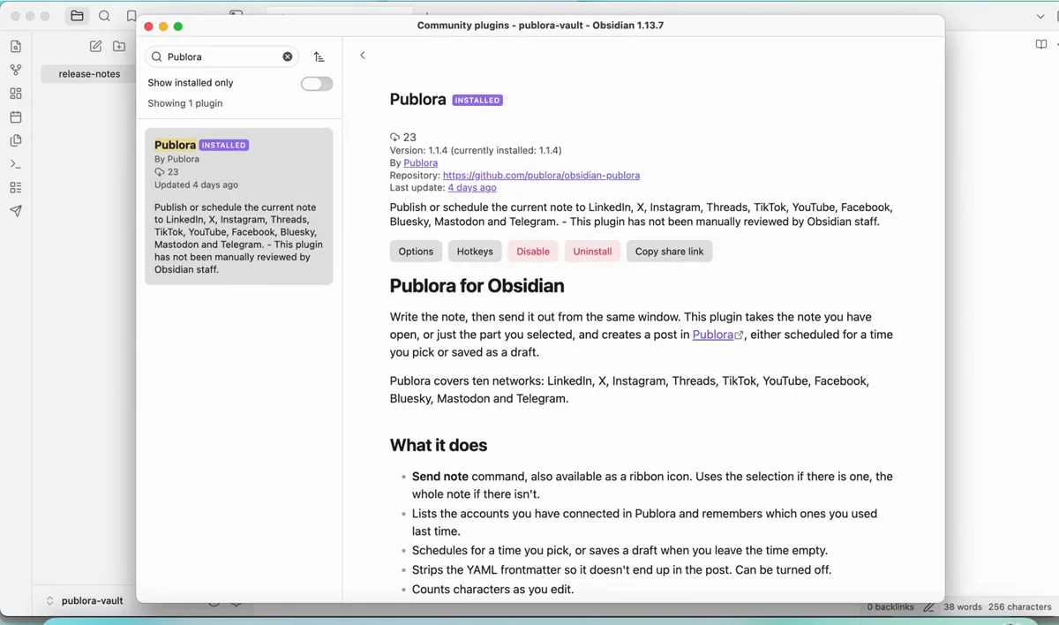Click the bookmarks icon in main window
Screen dimensions: 1059x625
pyautogui.click(x=131, y=16)
